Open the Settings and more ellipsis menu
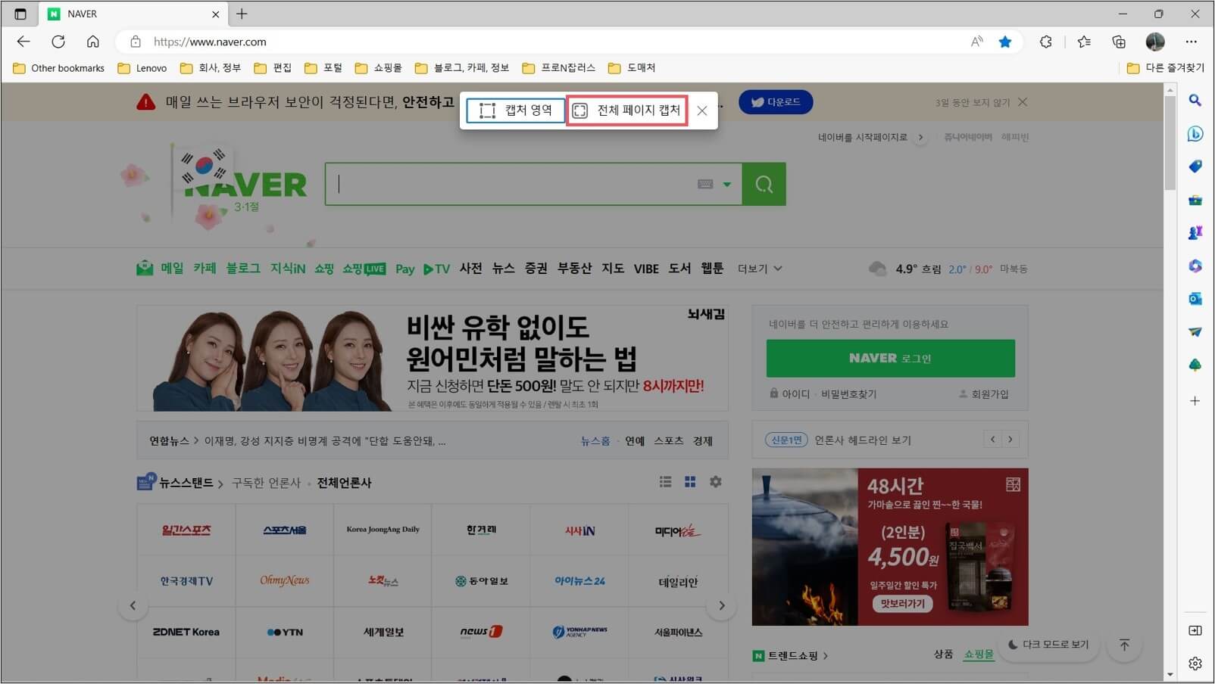The height and width of the screenshot is (684, 1215). click(x=1192, y=42)
